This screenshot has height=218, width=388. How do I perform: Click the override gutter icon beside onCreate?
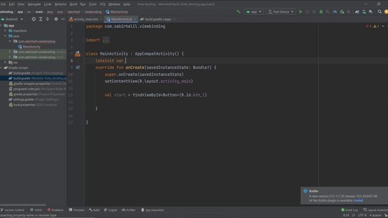[x=78, y=67]
